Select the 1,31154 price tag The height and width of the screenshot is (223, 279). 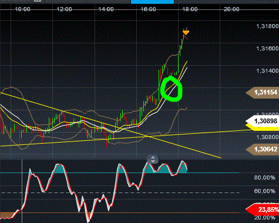tap(263, 92)
